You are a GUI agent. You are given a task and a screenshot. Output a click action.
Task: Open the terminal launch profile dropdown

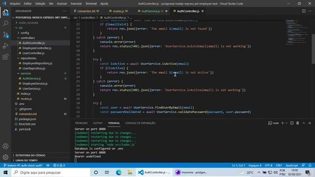pyautogui.click(x=286, y=123)
